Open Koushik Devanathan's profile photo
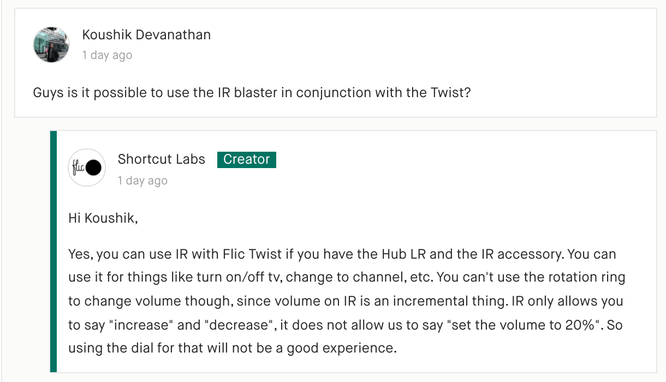 (51, 45)
